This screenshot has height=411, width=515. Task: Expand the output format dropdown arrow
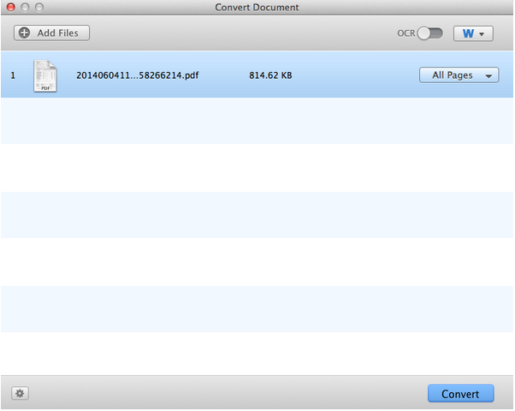(483, 34)
